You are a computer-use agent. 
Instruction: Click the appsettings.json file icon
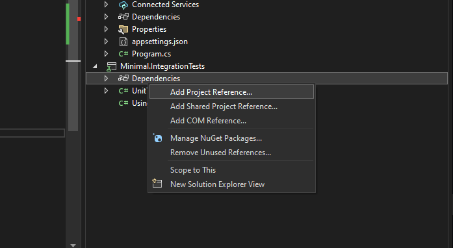(x=123, y=42)
